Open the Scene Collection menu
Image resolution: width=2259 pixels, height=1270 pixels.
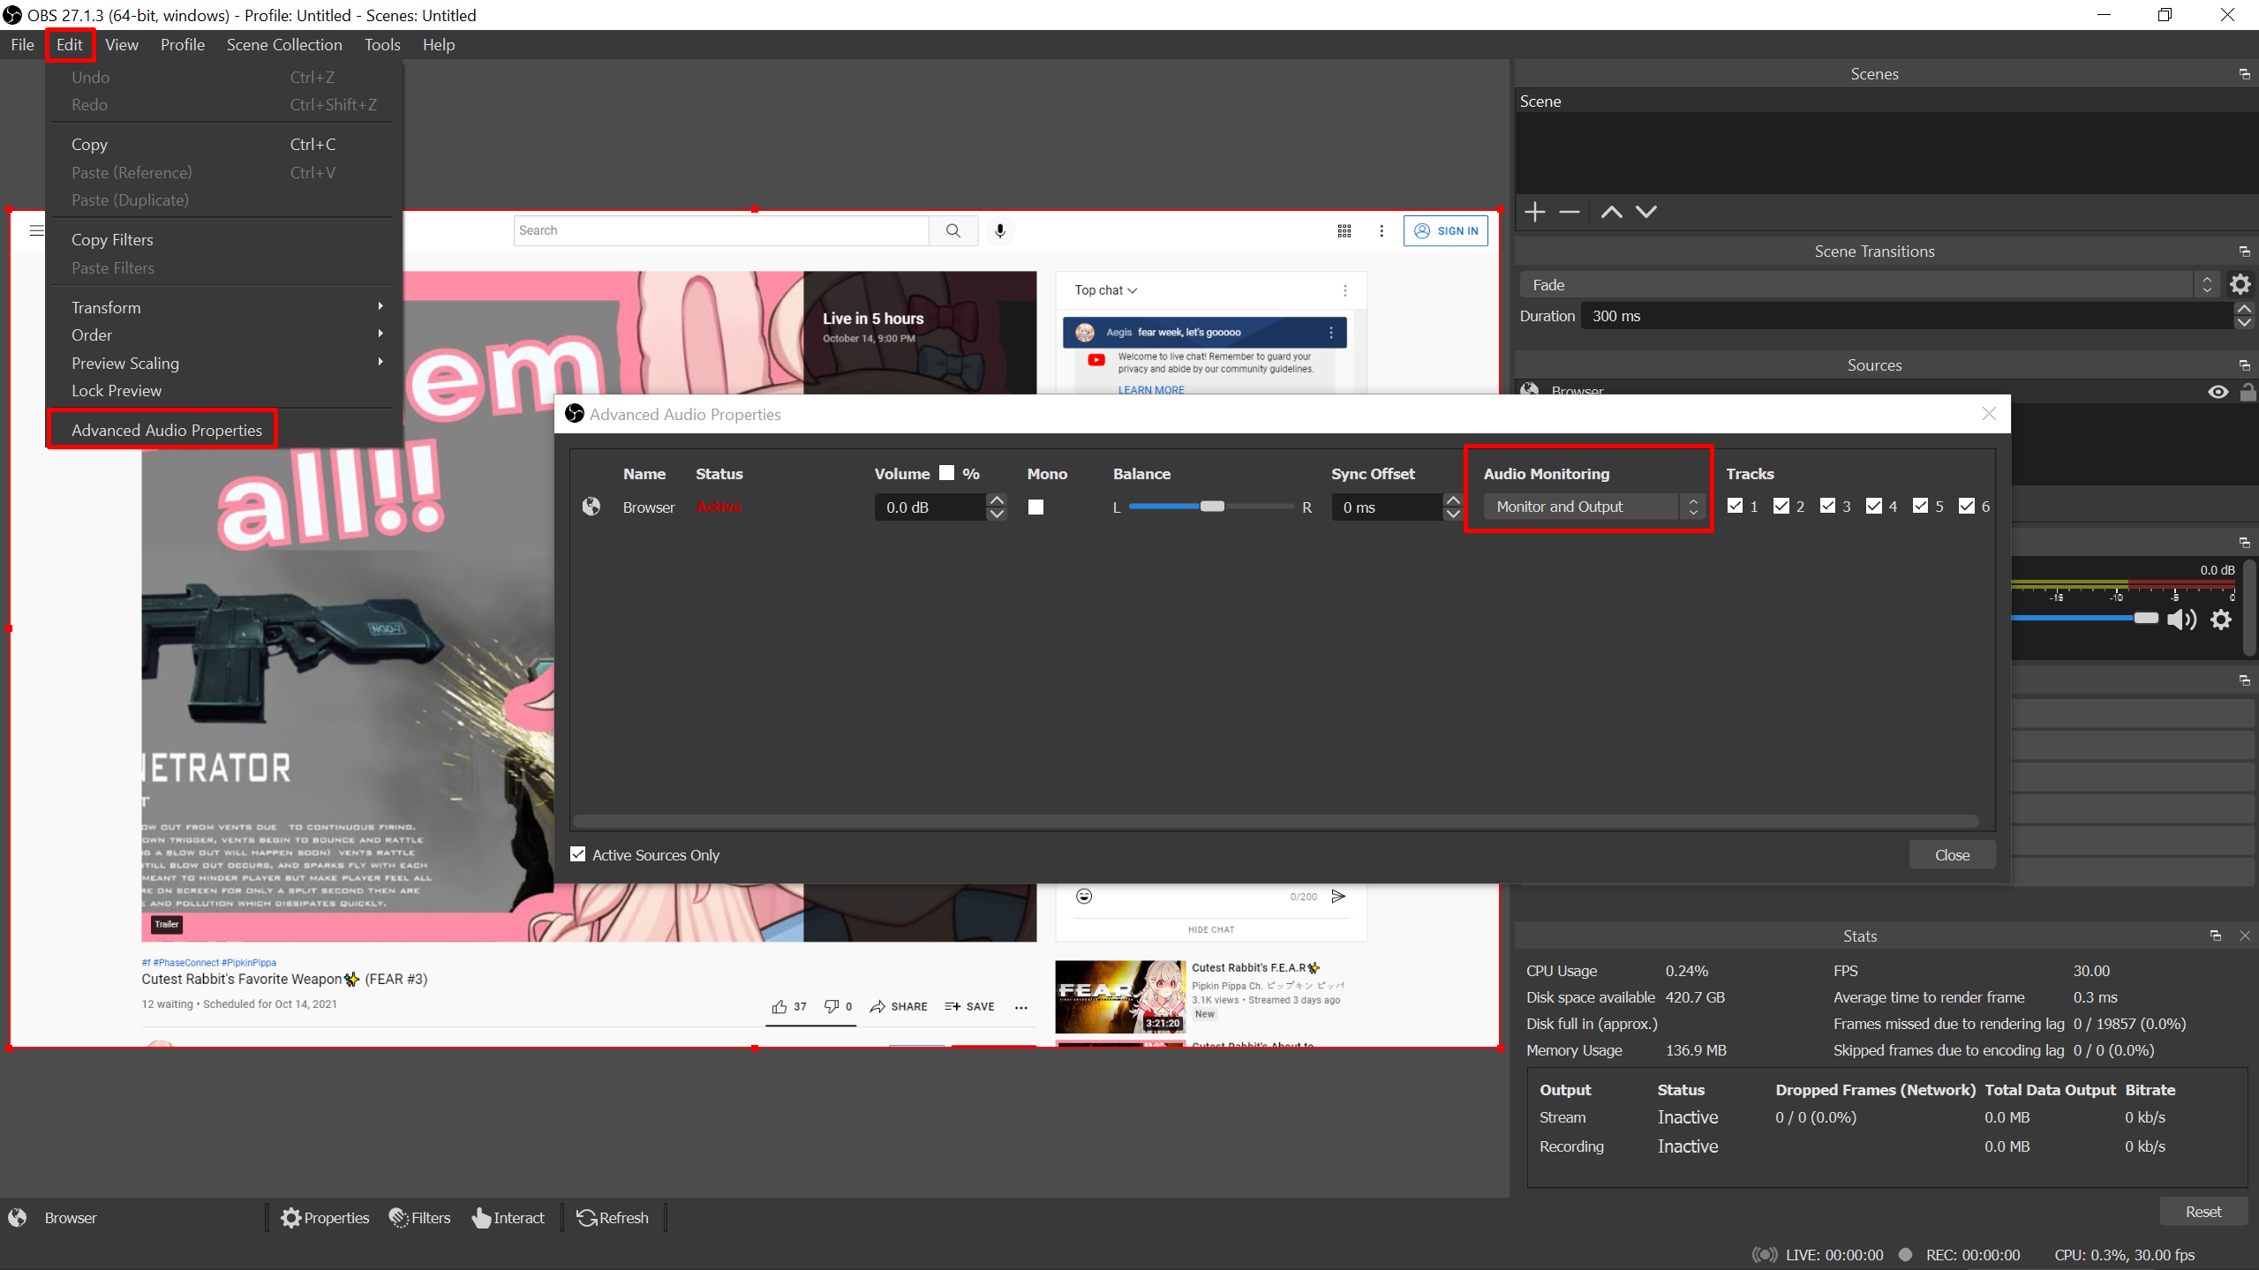[284, 45]
